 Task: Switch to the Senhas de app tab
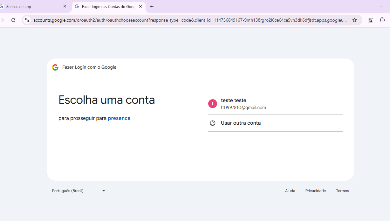click(33, 6)
